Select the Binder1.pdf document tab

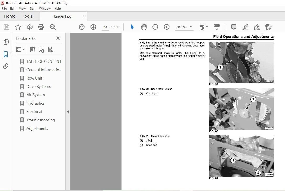(63, 16)
